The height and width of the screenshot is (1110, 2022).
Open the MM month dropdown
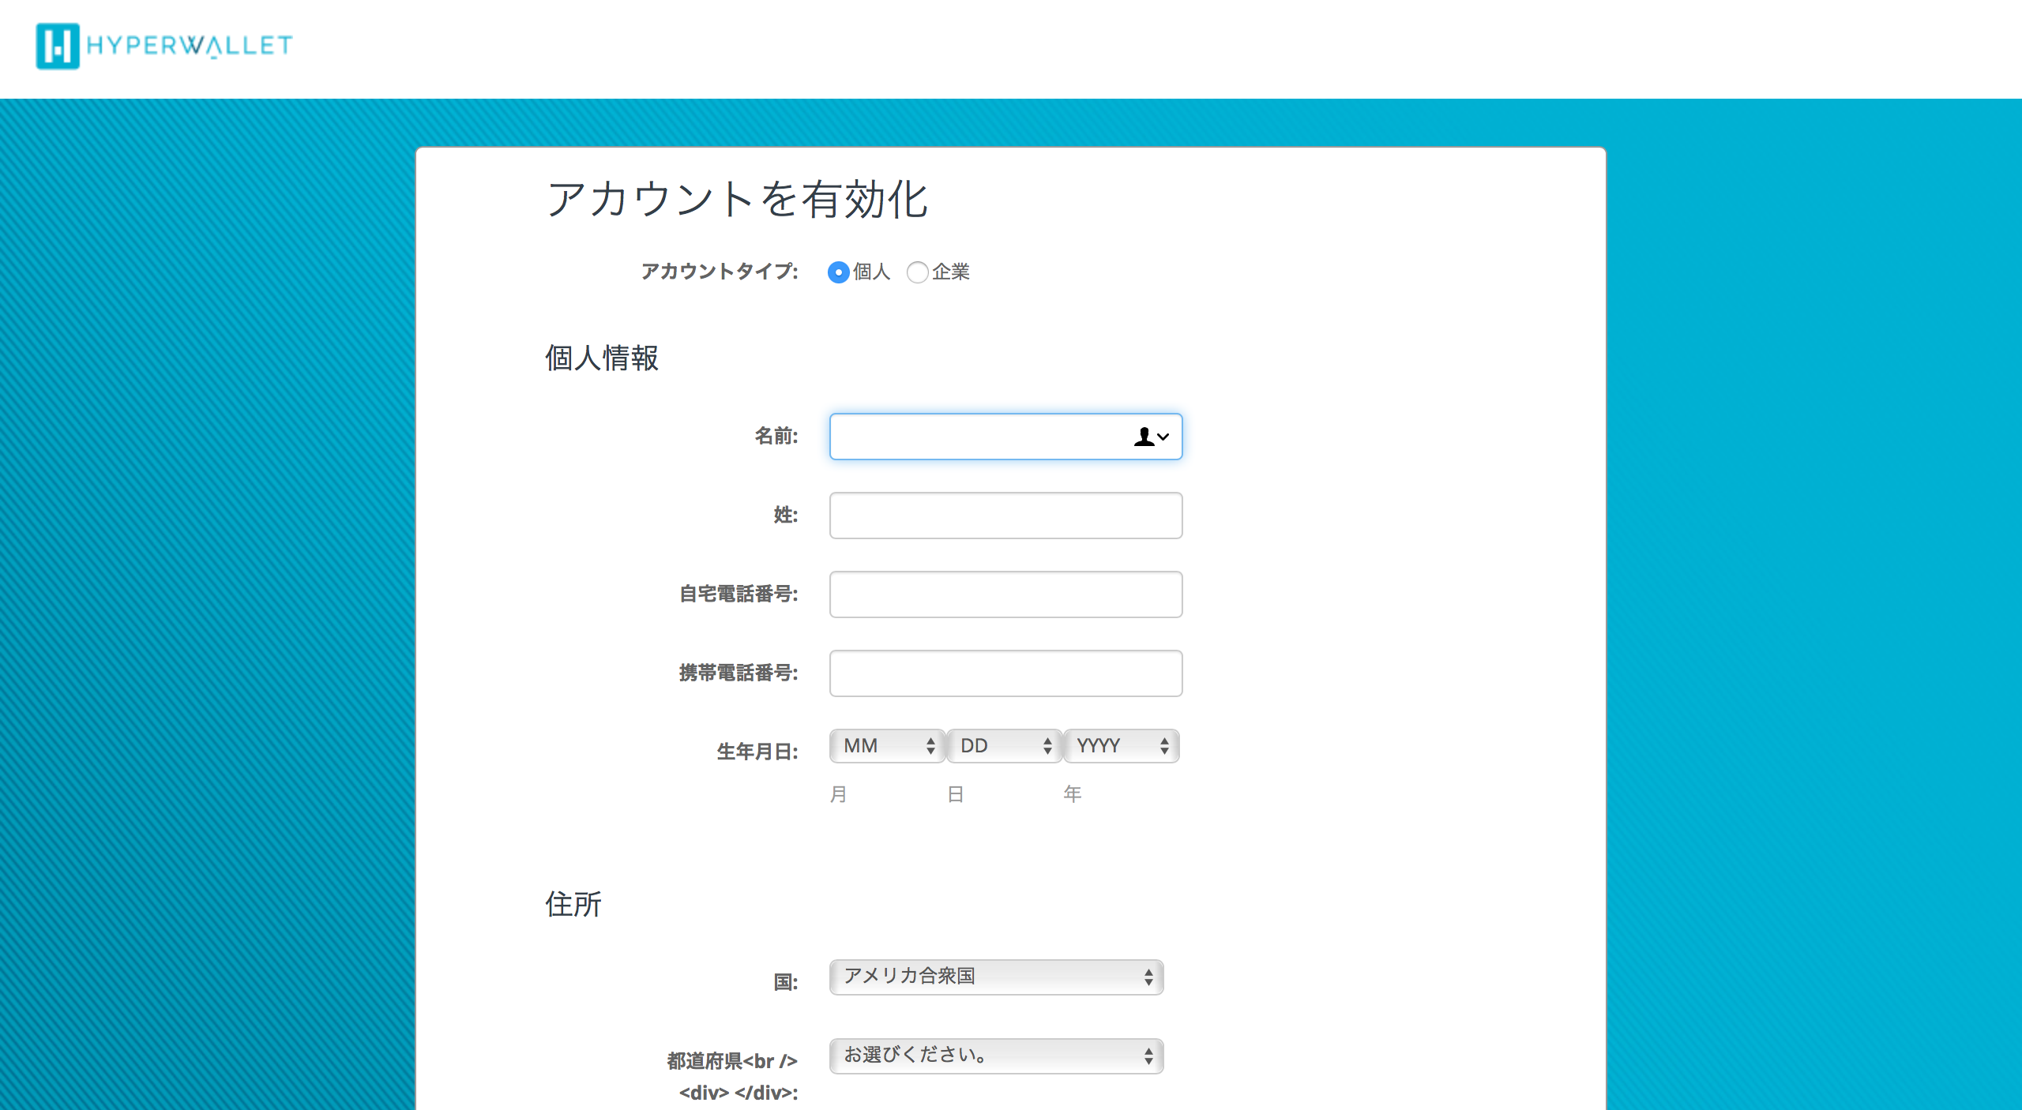click(887, 746)
